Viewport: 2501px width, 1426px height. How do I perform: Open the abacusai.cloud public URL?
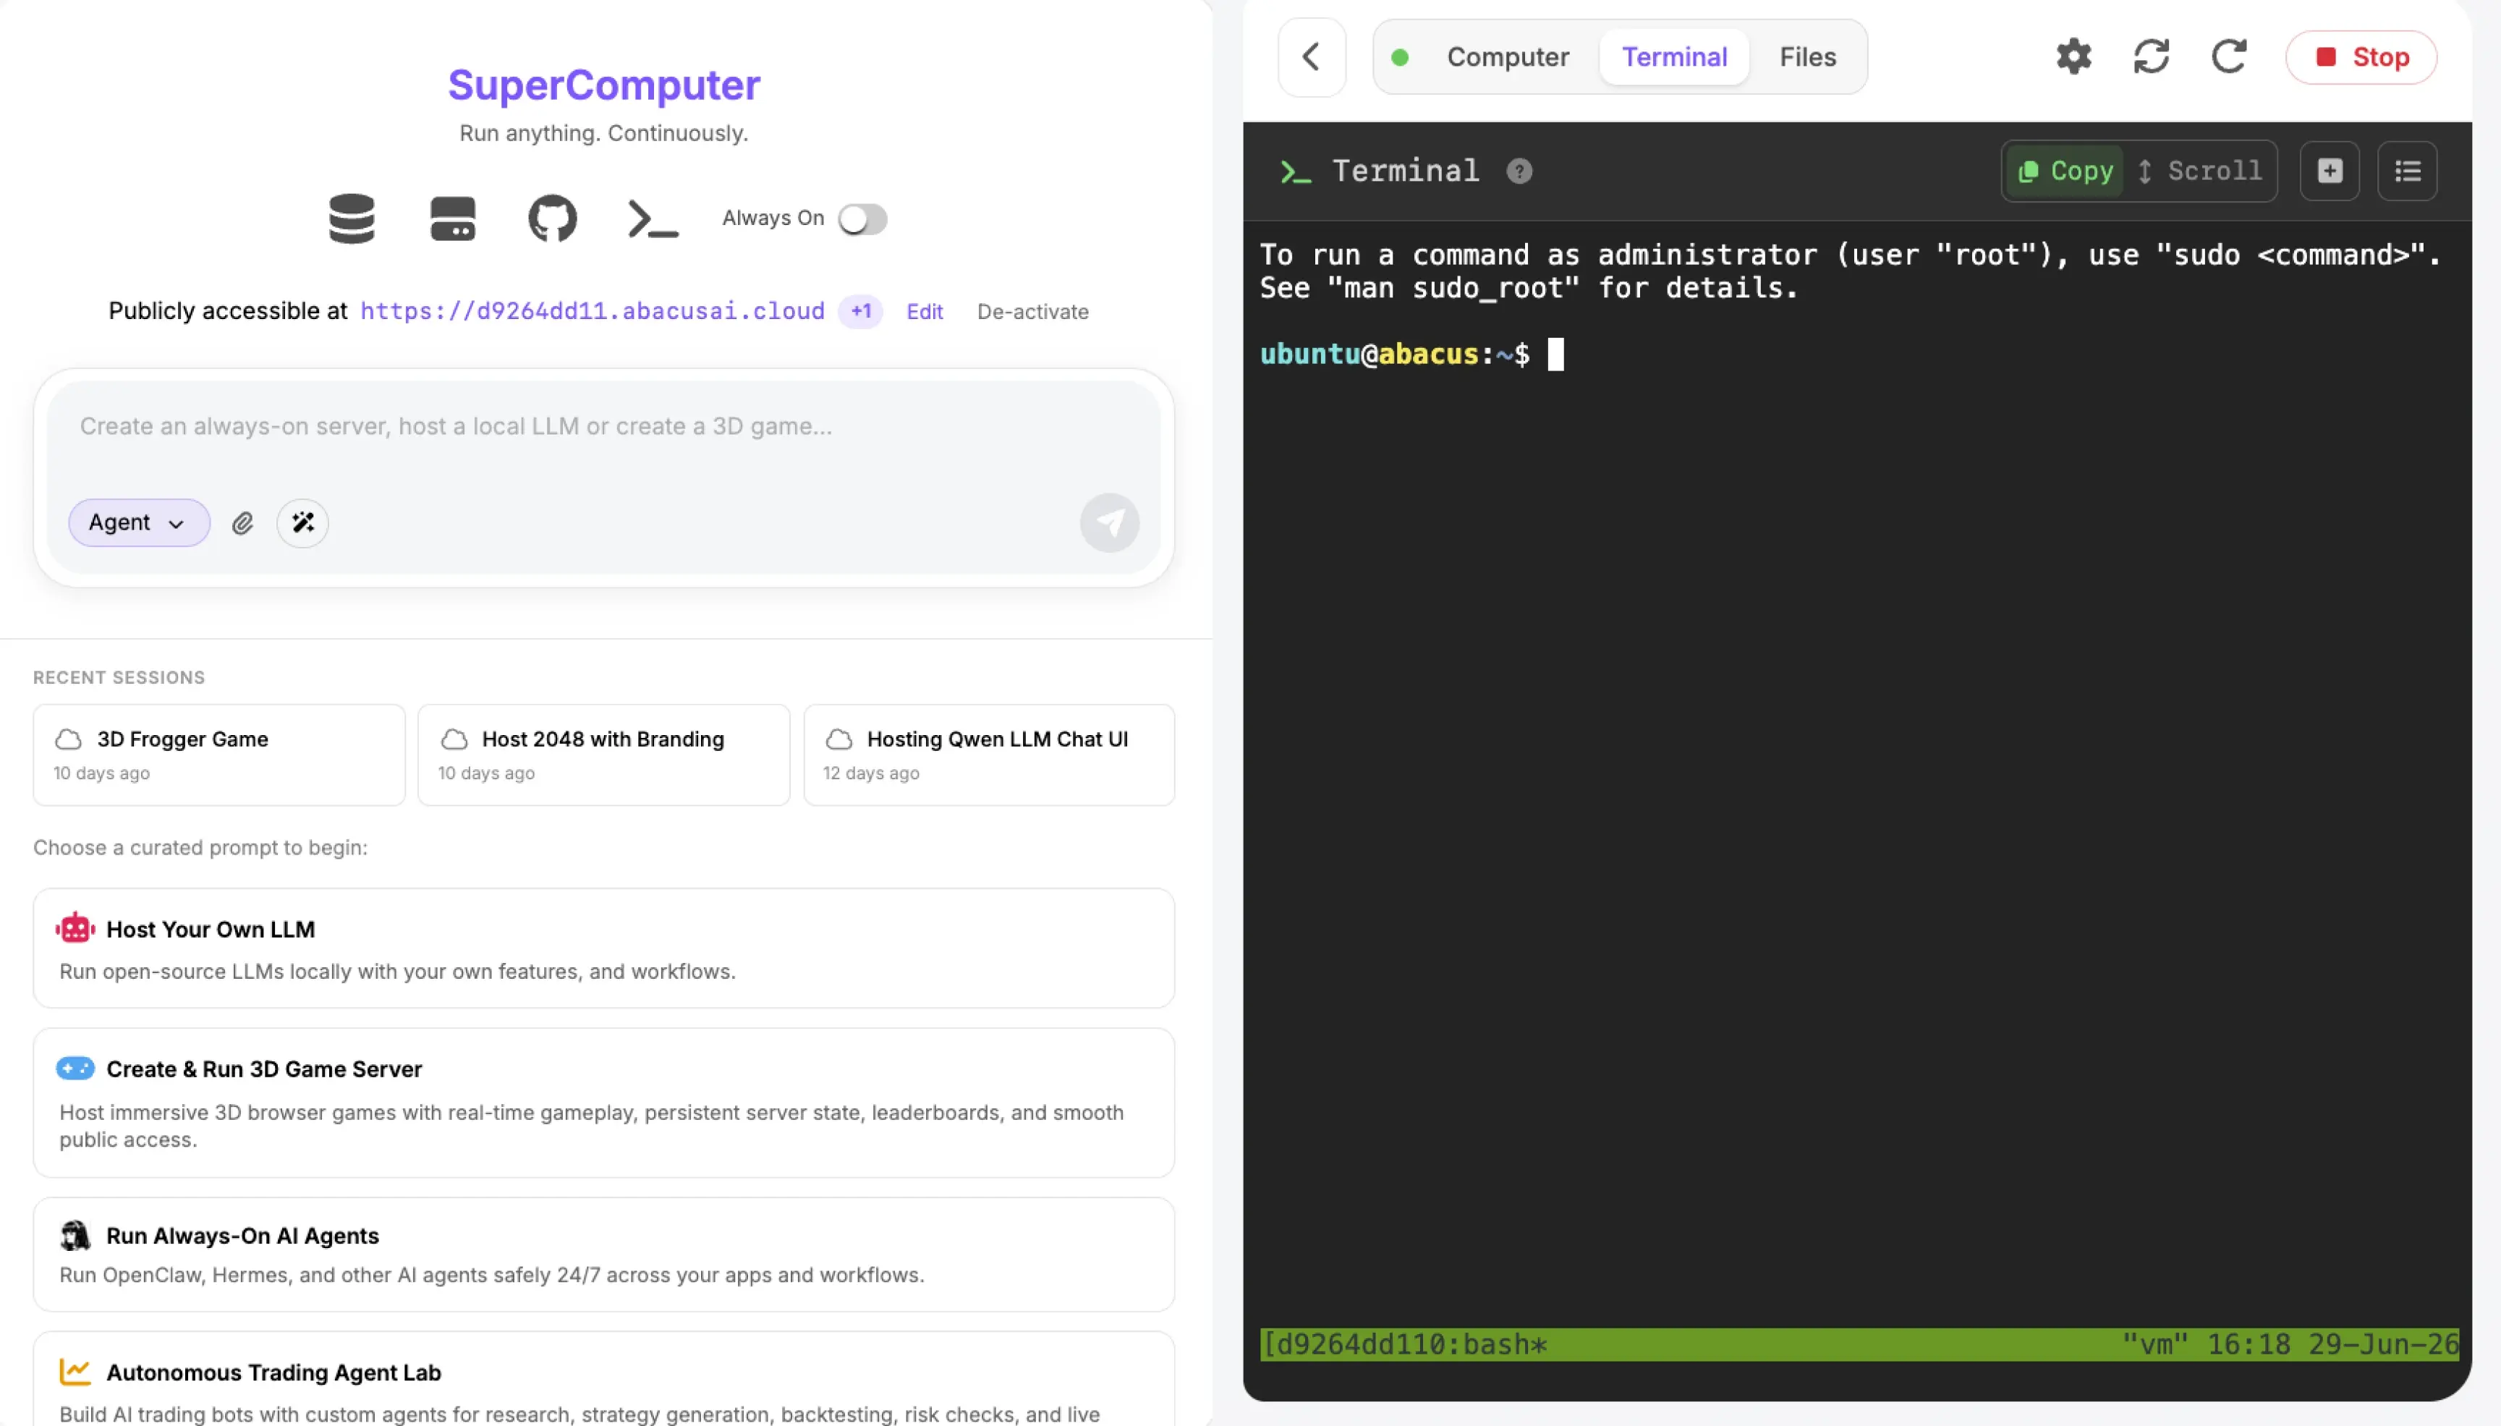click(x=593, y=311)
